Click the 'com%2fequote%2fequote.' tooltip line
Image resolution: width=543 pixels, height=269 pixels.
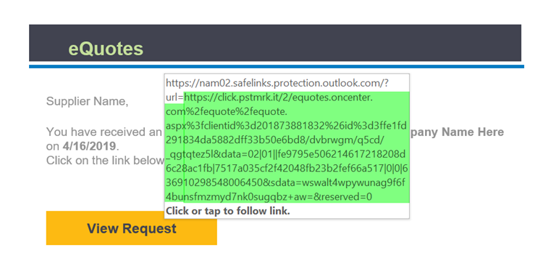click(x=227, y=112)
